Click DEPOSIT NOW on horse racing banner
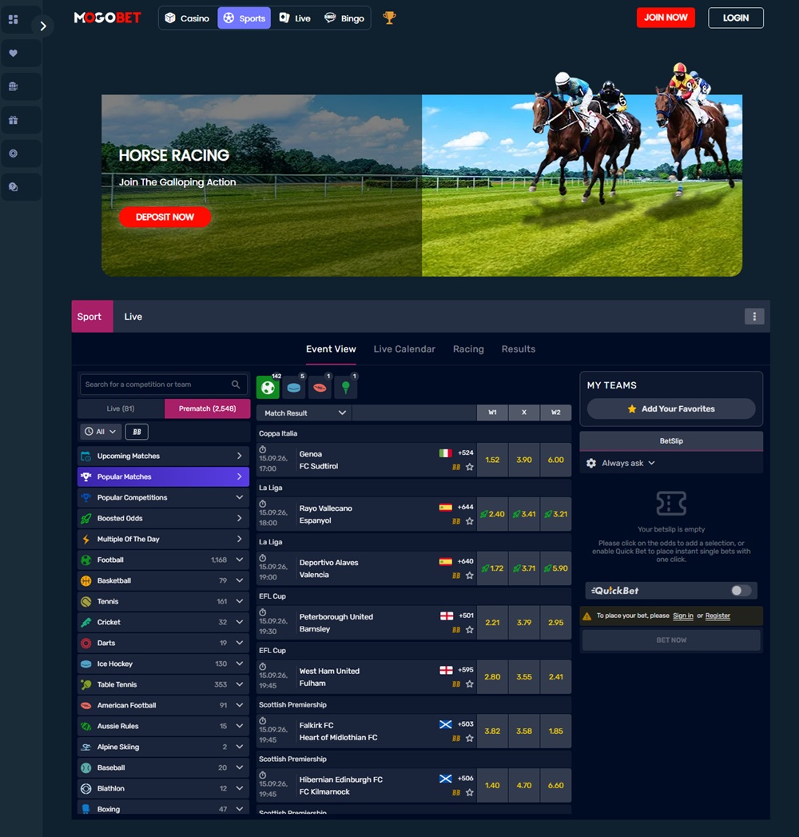 [x=165, y=217]
